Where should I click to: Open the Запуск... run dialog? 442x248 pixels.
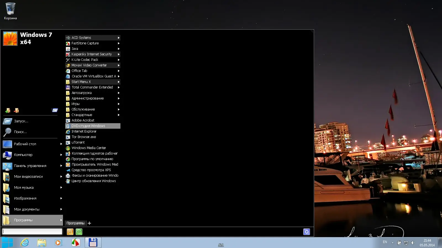point(30,121)
